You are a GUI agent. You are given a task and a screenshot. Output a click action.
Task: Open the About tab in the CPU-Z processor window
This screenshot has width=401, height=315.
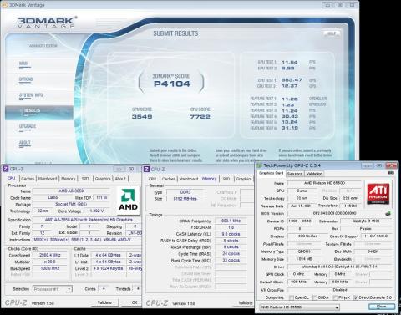pyautogui.click(x=120, y=179)
